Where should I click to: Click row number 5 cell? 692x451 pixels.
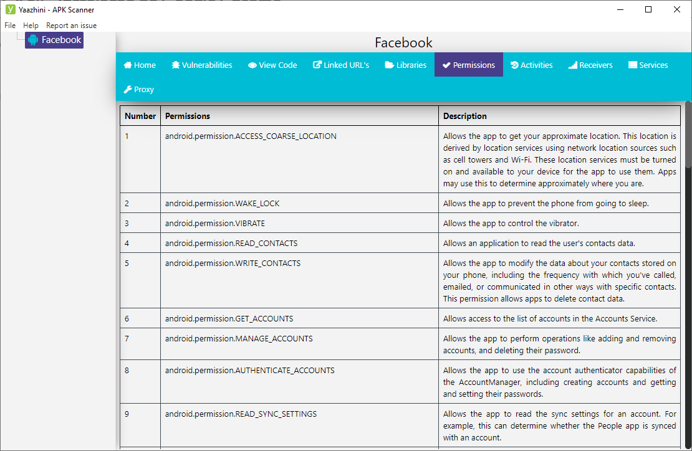click(140, 280)
